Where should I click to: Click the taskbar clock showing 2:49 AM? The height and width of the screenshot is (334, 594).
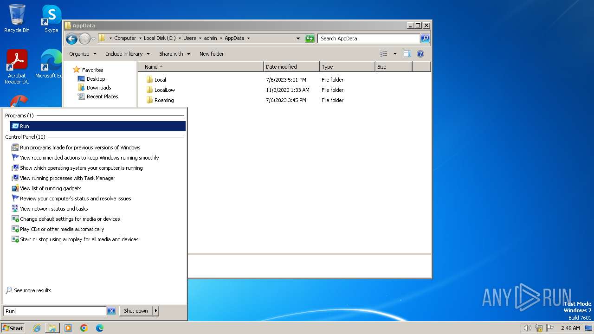(570, 328)
